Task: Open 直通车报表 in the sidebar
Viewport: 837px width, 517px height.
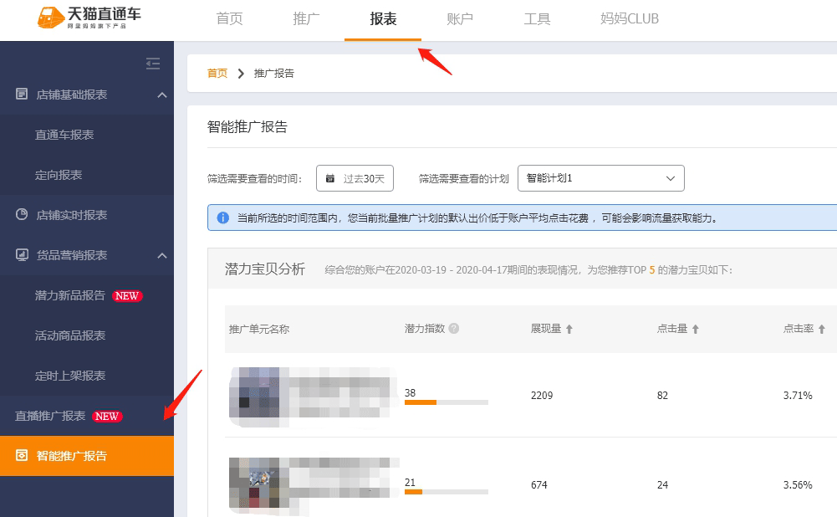Action: pos(64,135)
